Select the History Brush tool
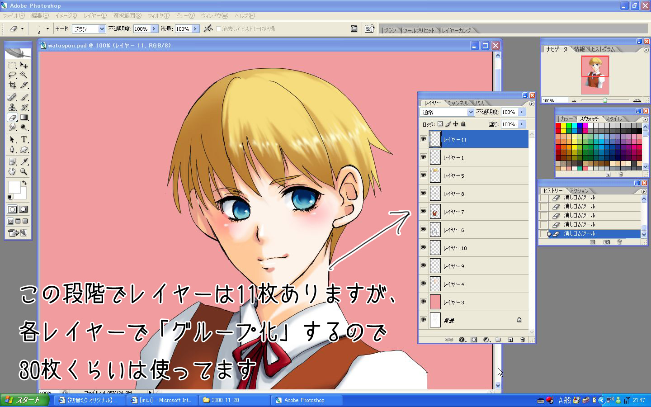651x407 pixels. (24, 107)
